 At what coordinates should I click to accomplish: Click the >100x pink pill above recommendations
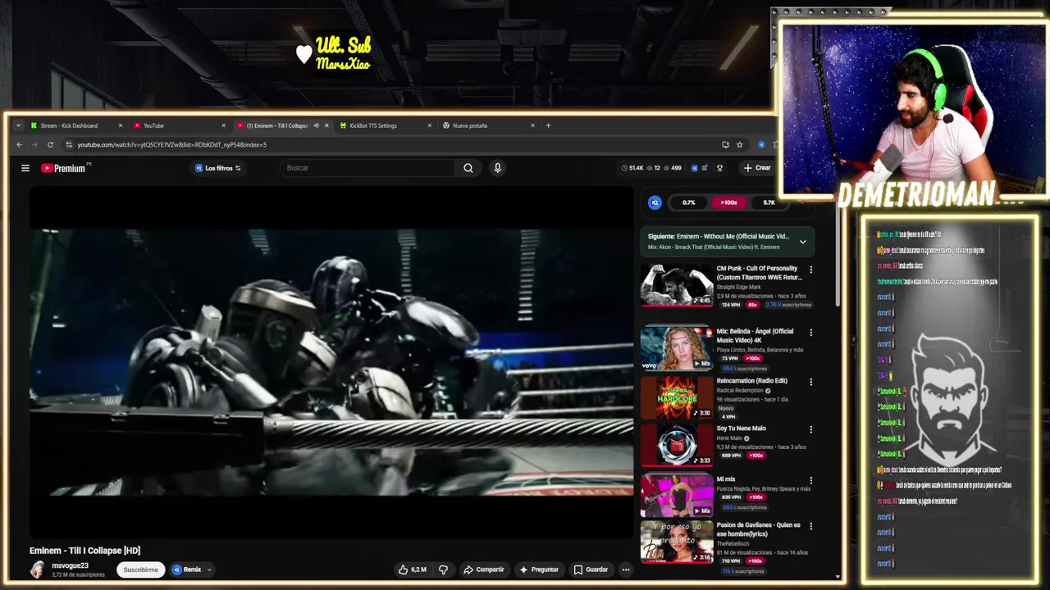[x=728, y=202]
